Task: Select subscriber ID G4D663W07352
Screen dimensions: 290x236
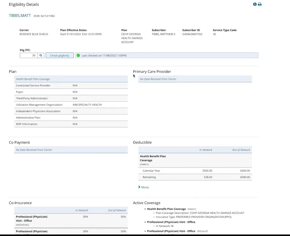Action: (192, 34)
